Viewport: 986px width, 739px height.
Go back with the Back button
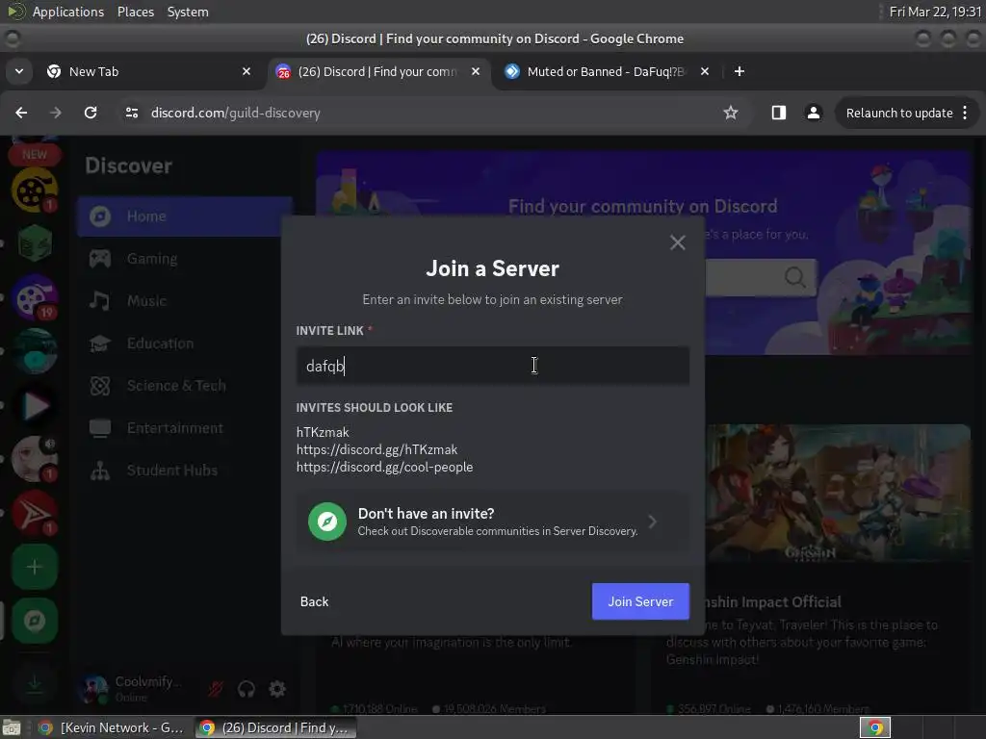[314, 601]
